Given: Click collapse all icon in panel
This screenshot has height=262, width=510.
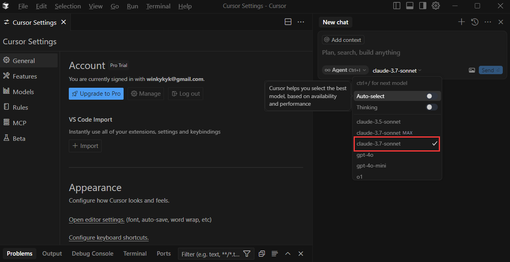Looking at the screenshot, I should (262, 254).
